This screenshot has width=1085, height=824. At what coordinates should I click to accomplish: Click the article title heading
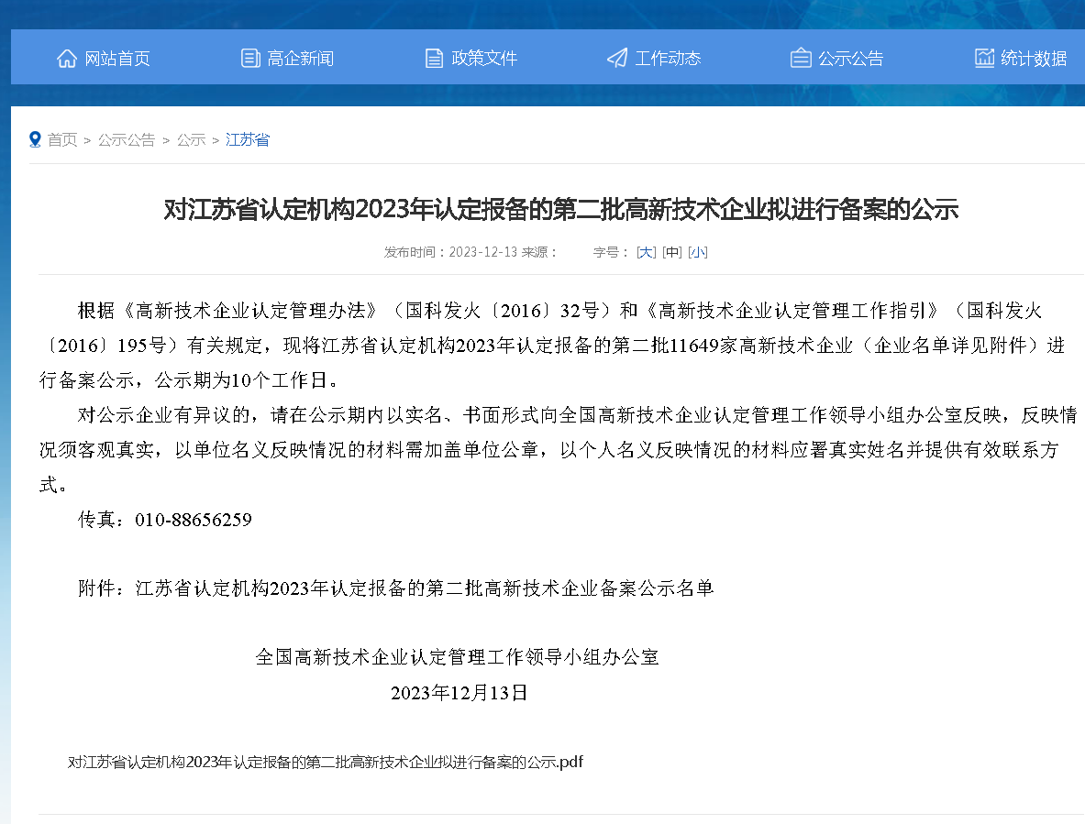pyautogui.click(x=560, y=210)
